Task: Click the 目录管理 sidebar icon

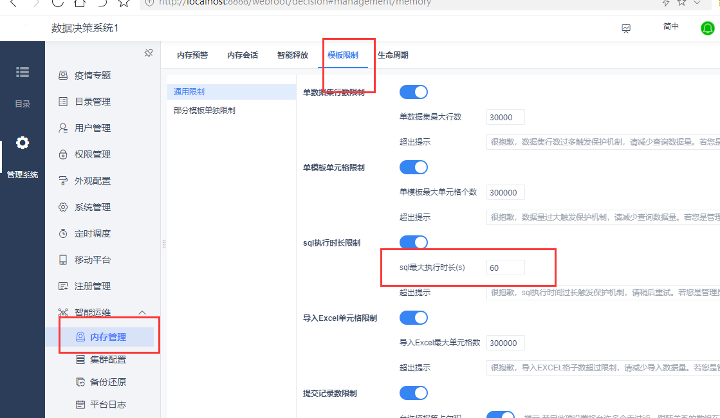Action: tap(63, 102)
